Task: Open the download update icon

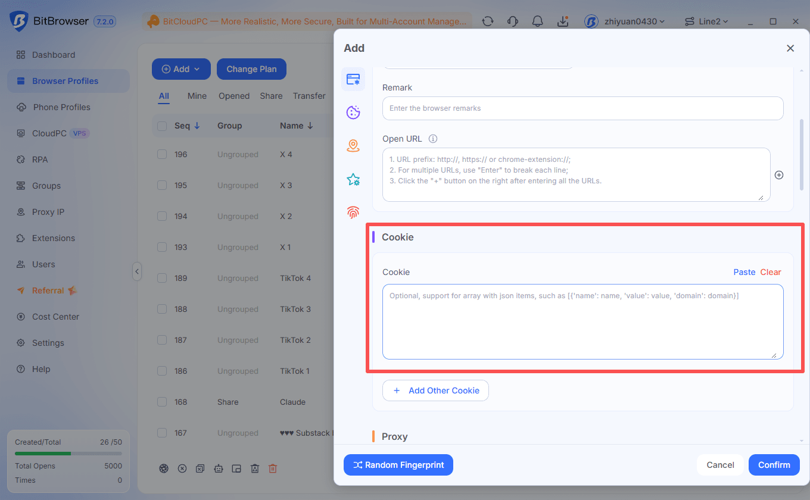Action: (563, 21)
